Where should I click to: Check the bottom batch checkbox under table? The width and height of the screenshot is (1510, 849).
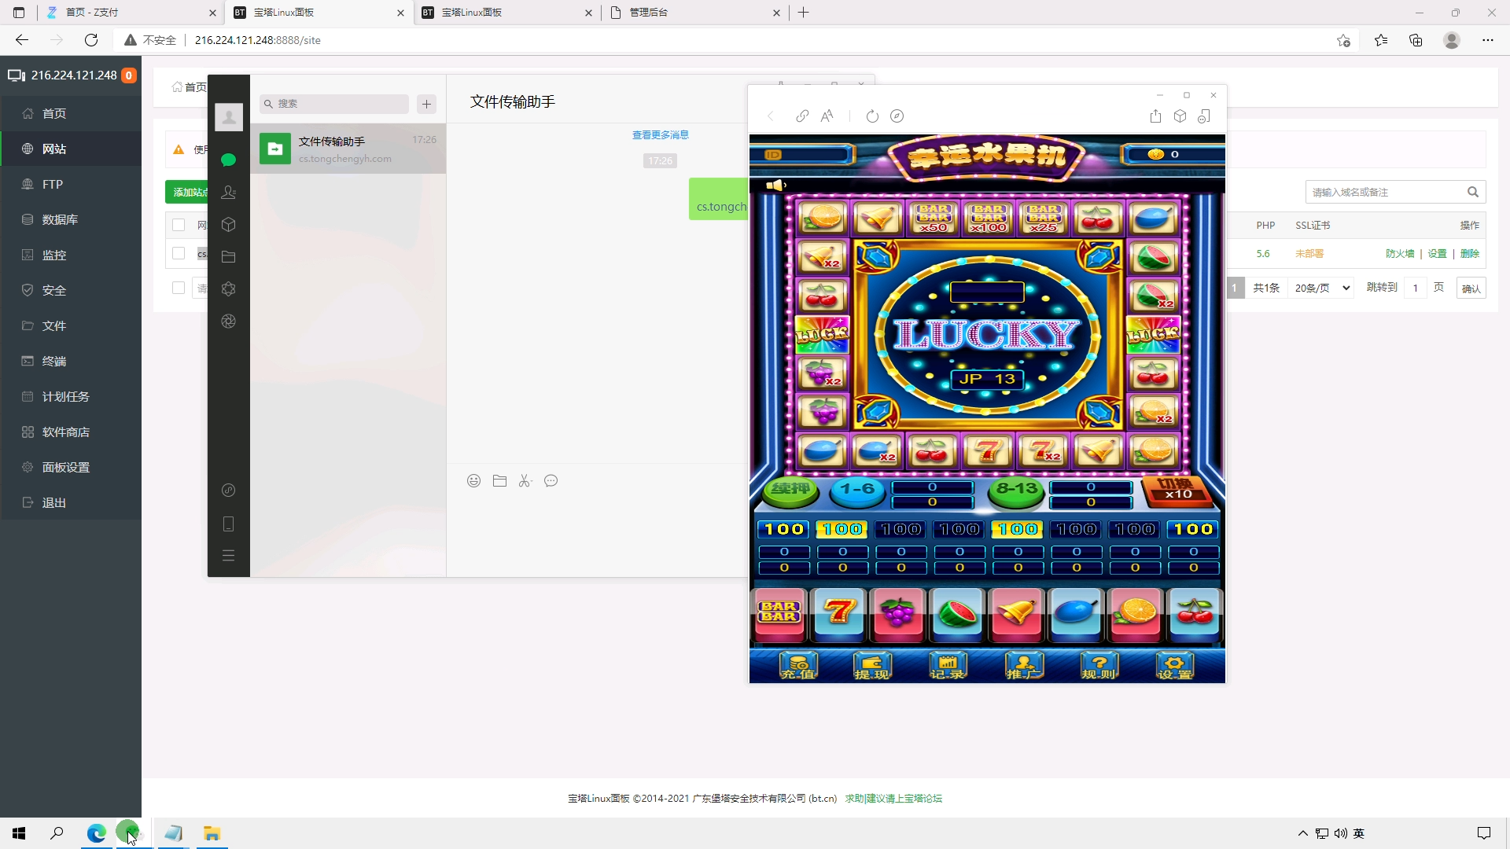[179, 288]
